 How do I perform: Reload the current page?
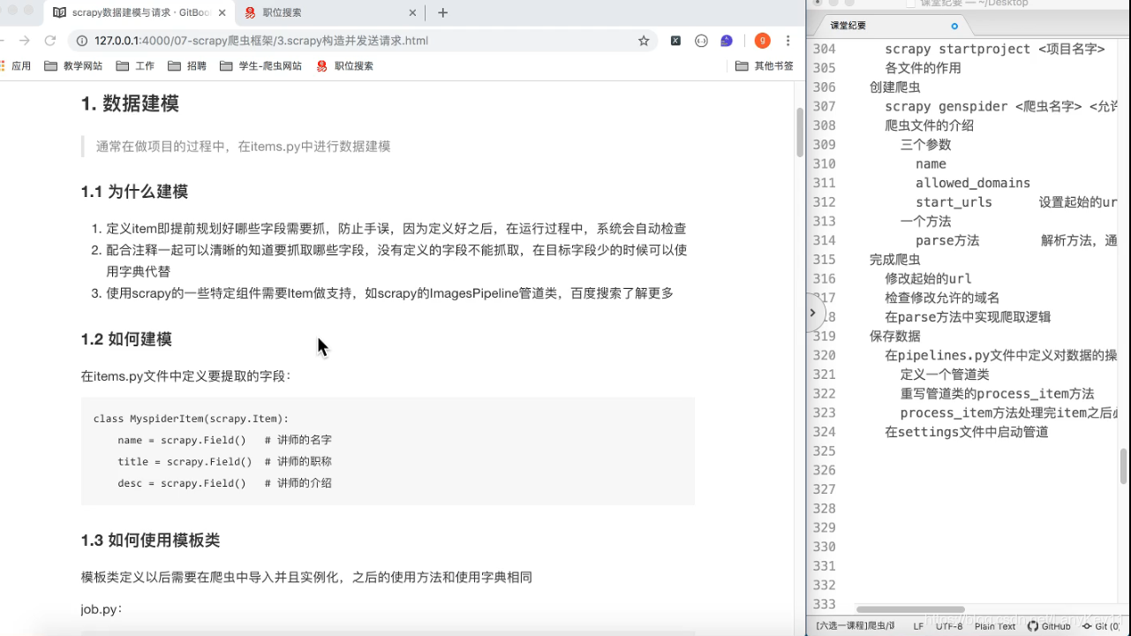50,40
